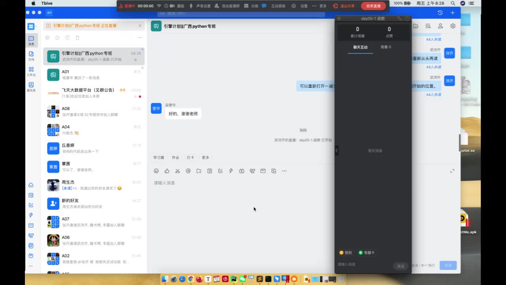Image resolution: width=506 pixels, height=285 pixels.
Task: Switch to the 观看·0 tab in live panel
Action: 386,47
